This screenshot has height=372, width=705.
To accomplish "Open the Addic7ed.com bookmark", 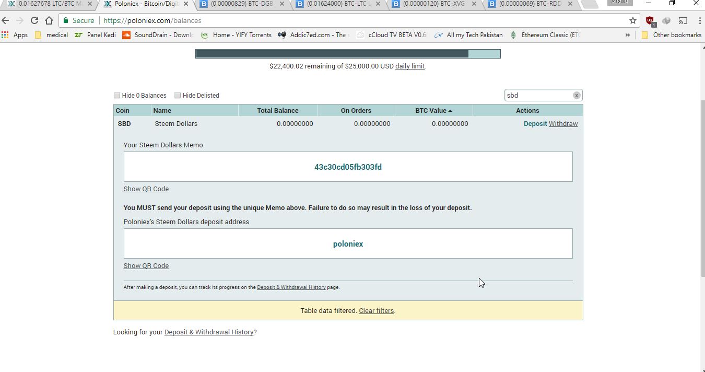I will click(x=314, y=35).
